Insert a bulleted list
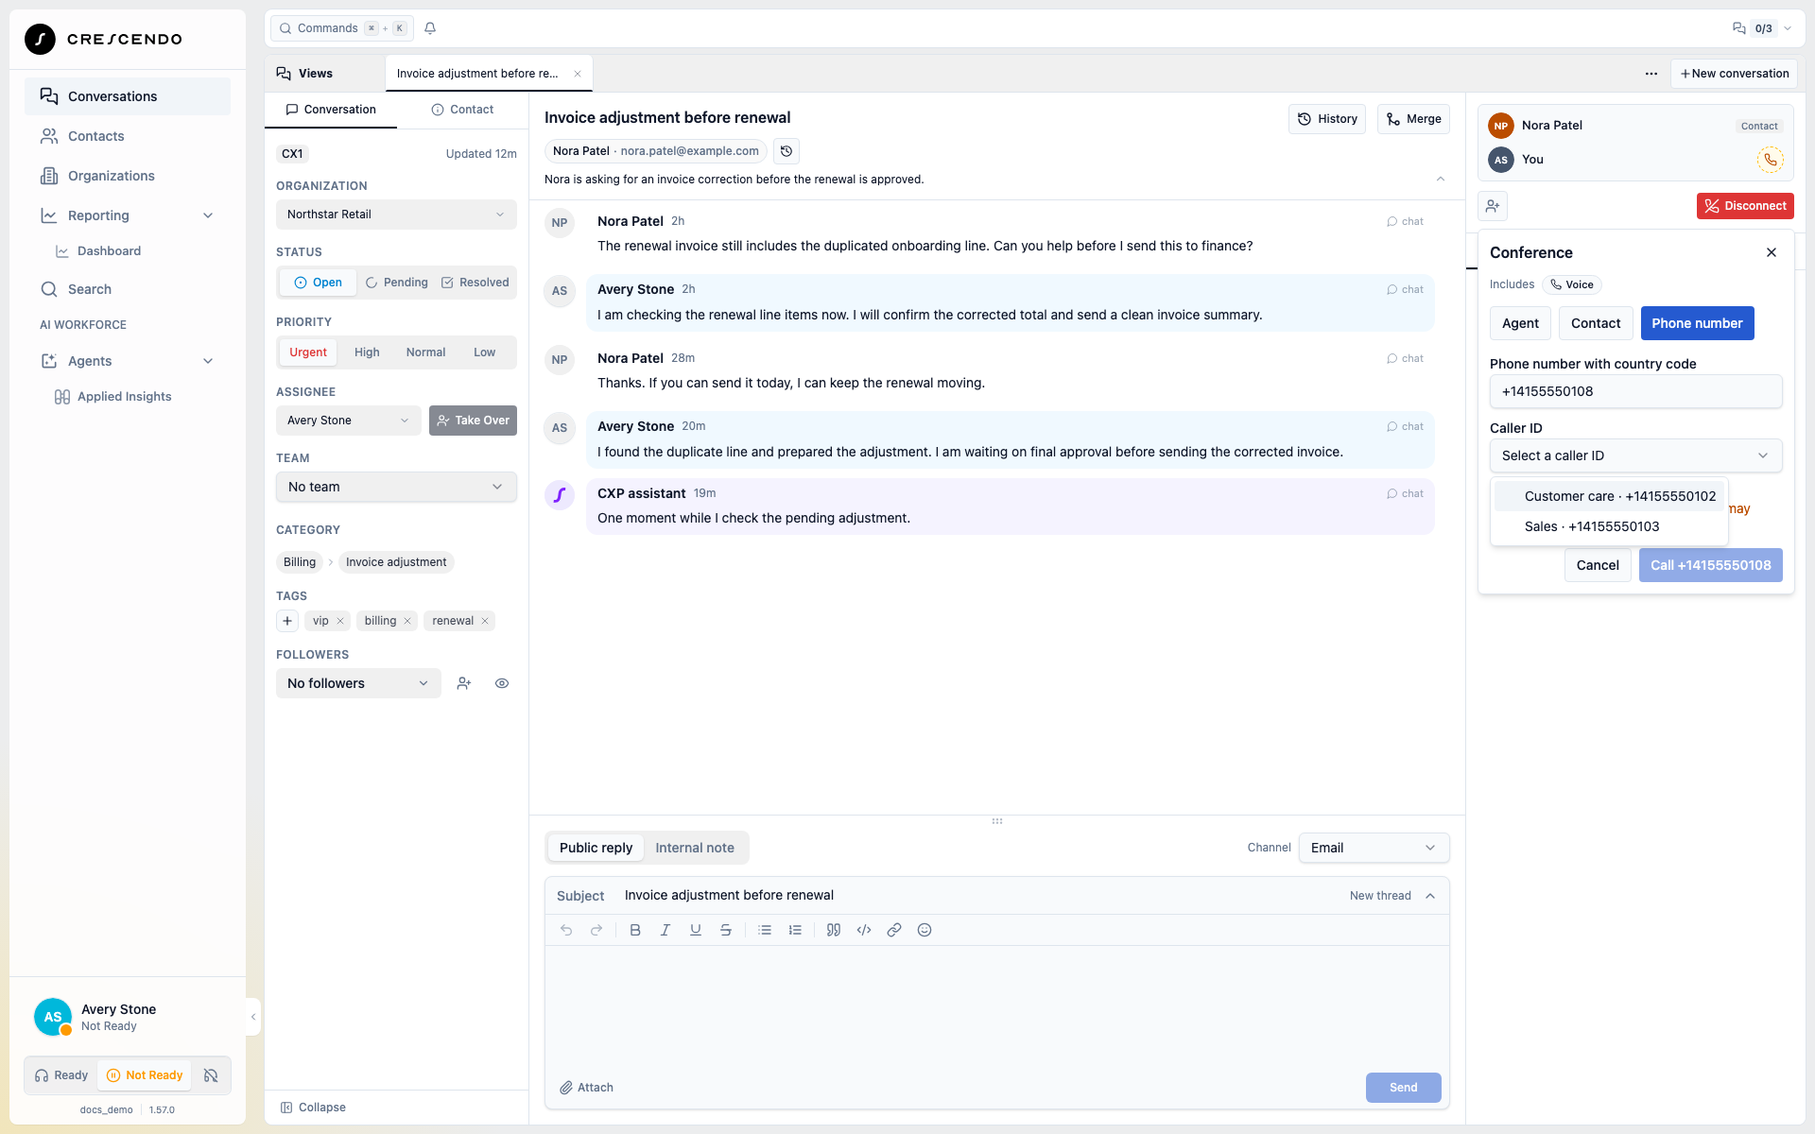The image size is (1815, 1134). pos(765,930)
